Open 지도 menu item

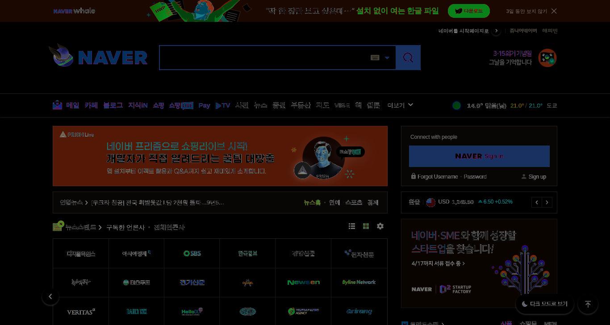pyautogui.click(x=322, y=105)
